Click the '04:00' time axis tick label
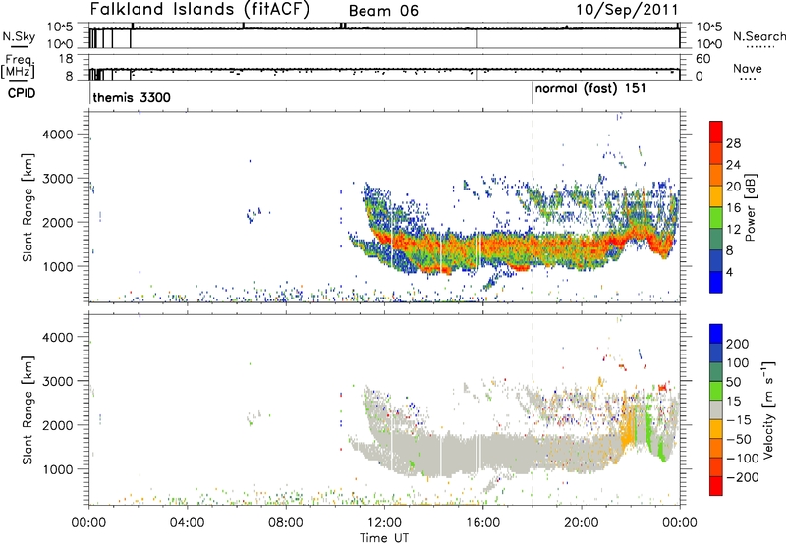The height and width of the screenshot is (544, 786). click(187, 523)
